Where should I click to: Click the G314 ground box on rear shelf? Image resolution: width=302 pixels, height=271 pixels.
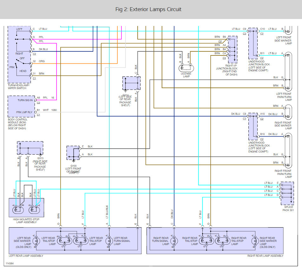click(x=131, y=83)
